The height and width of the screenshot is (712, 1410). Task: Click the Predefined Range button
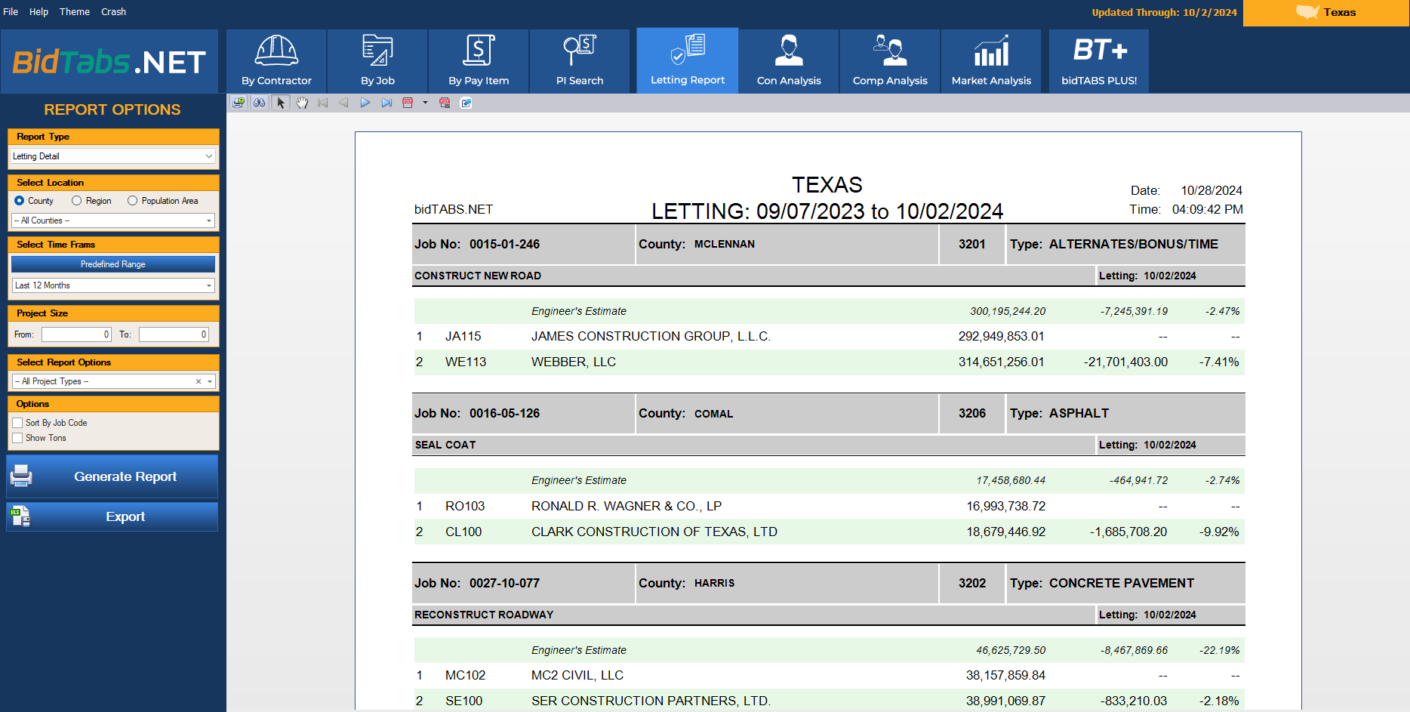click(113, 264)
